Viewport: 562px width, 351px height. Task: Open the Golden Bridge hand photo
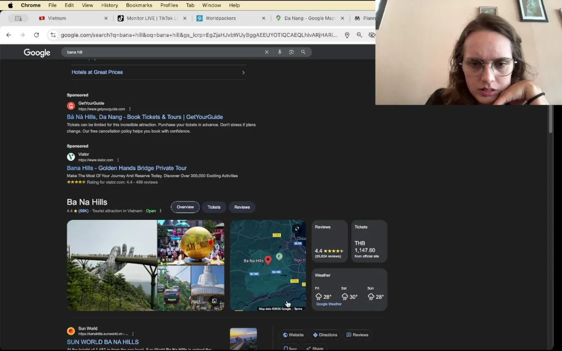click(112, 265)
